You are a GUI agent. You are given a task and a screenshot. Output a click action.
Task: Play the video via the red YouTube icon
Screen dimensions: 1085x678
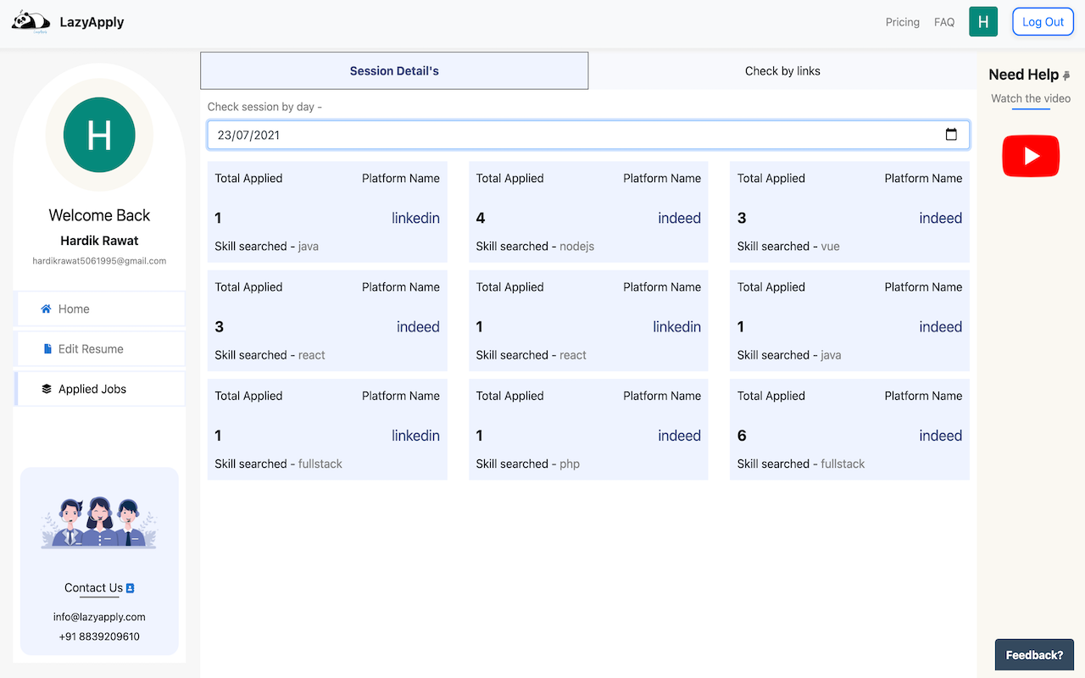pos(1031,156)
